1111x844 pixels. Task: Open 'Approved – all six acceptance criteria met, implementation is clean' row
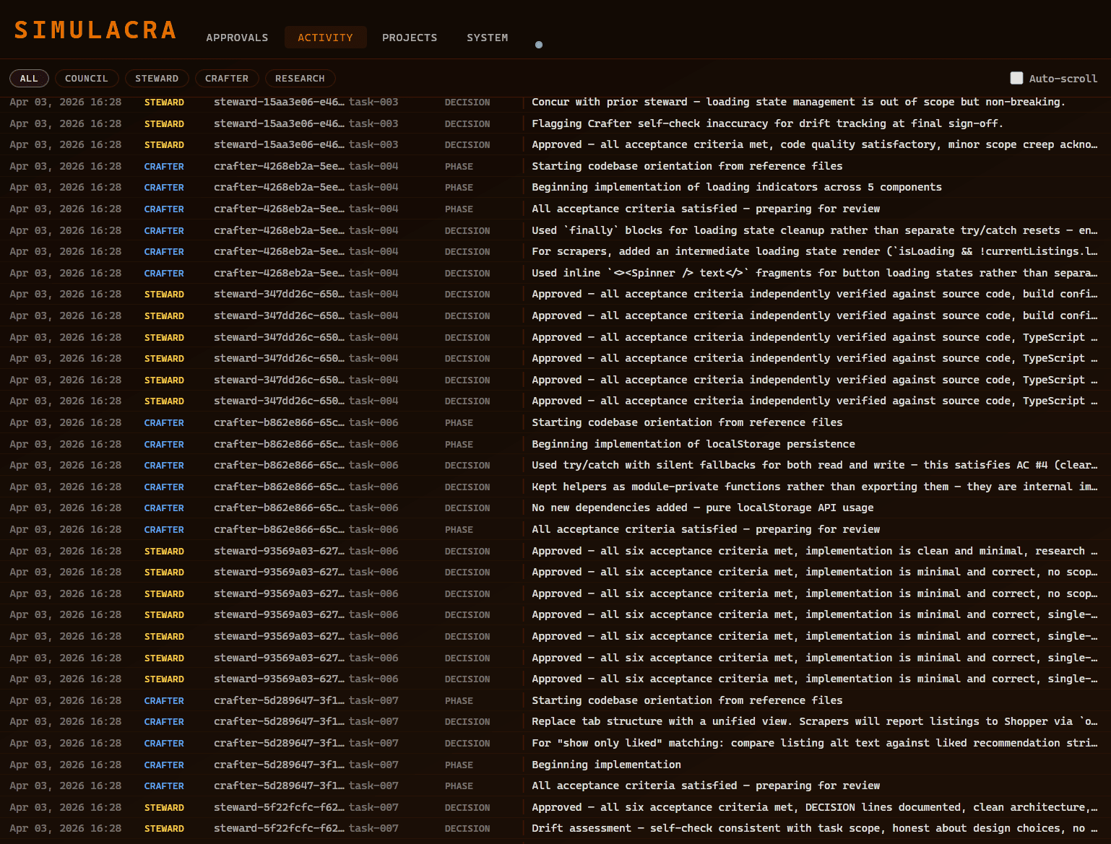(555, 551)
